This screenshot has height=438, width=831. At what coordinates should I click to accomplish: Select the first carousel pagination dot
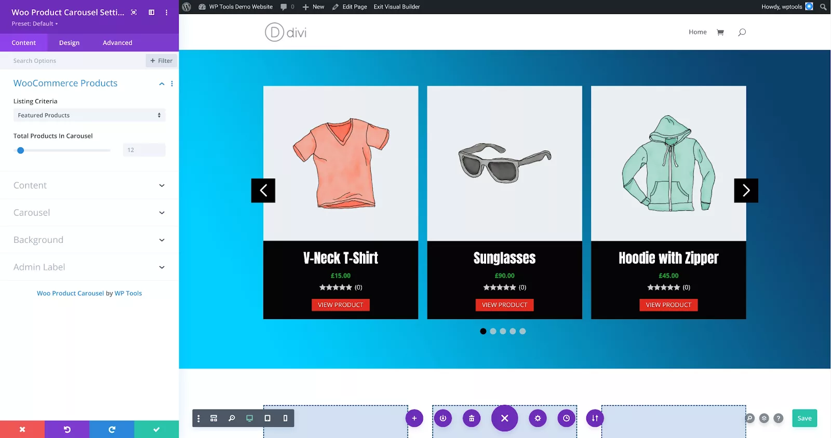coord(483,331)
